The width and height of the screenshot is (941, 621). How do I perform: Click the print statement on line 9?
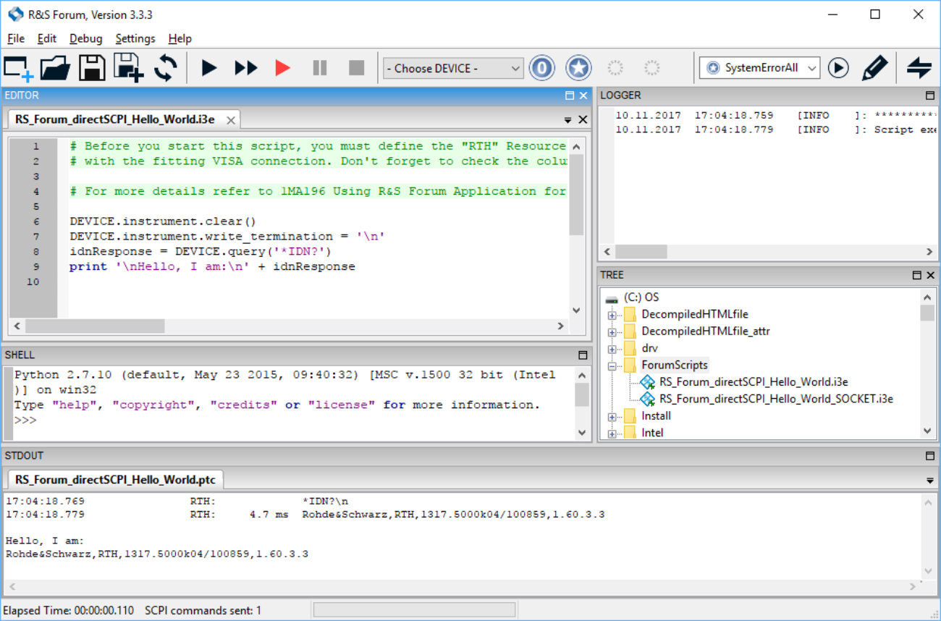212,266
